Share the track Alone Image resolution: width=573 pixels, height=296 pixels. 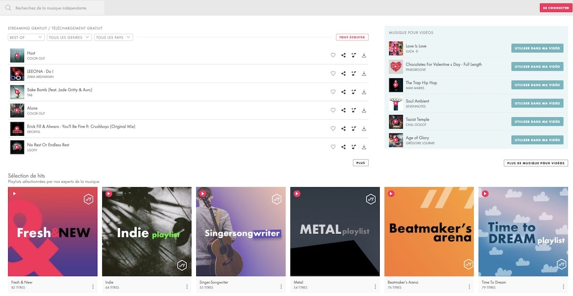pyautogui.click(x=343, y=110)
